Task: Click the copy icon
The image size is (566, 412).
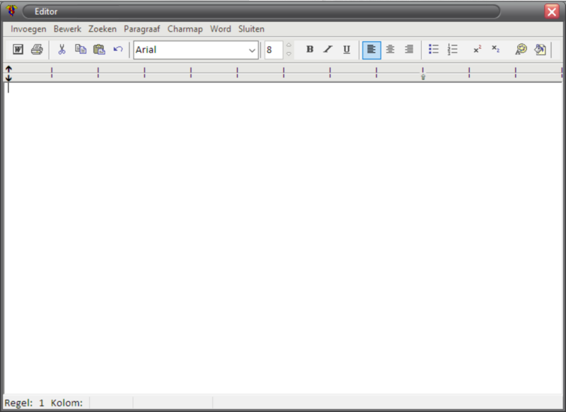Action: 81,50
